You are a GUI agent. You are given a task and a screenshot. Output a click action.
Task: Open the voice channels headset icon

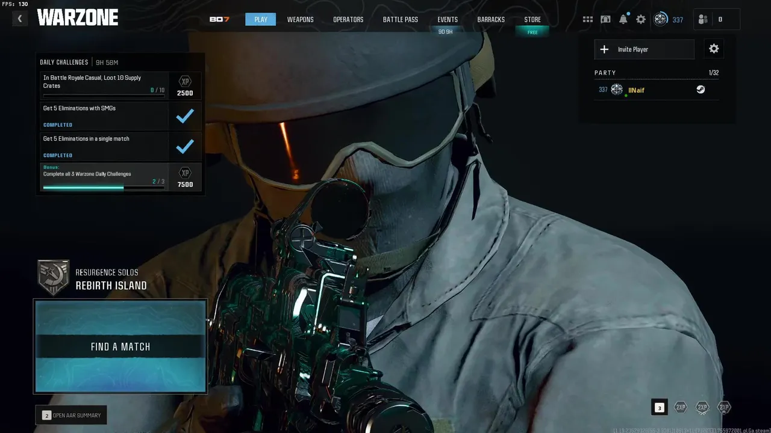pos(605,19)
